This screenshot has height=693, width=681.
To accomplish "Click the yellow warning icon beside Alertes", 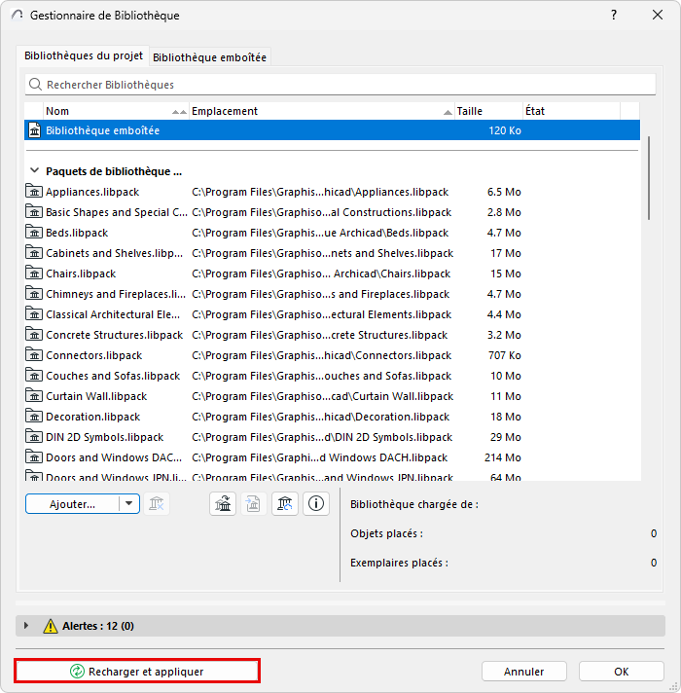I will [x=51, y=626].
